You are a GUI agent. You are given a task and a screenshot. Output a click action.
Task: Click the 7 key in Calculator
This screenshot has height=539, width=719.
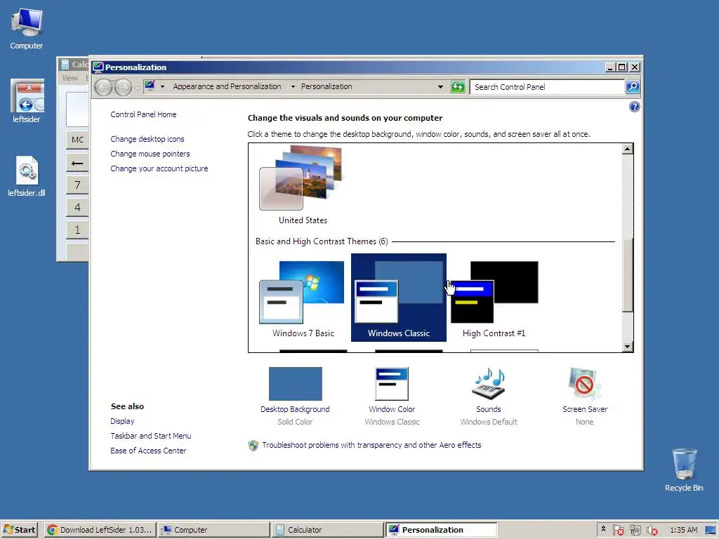pos(77,185)
